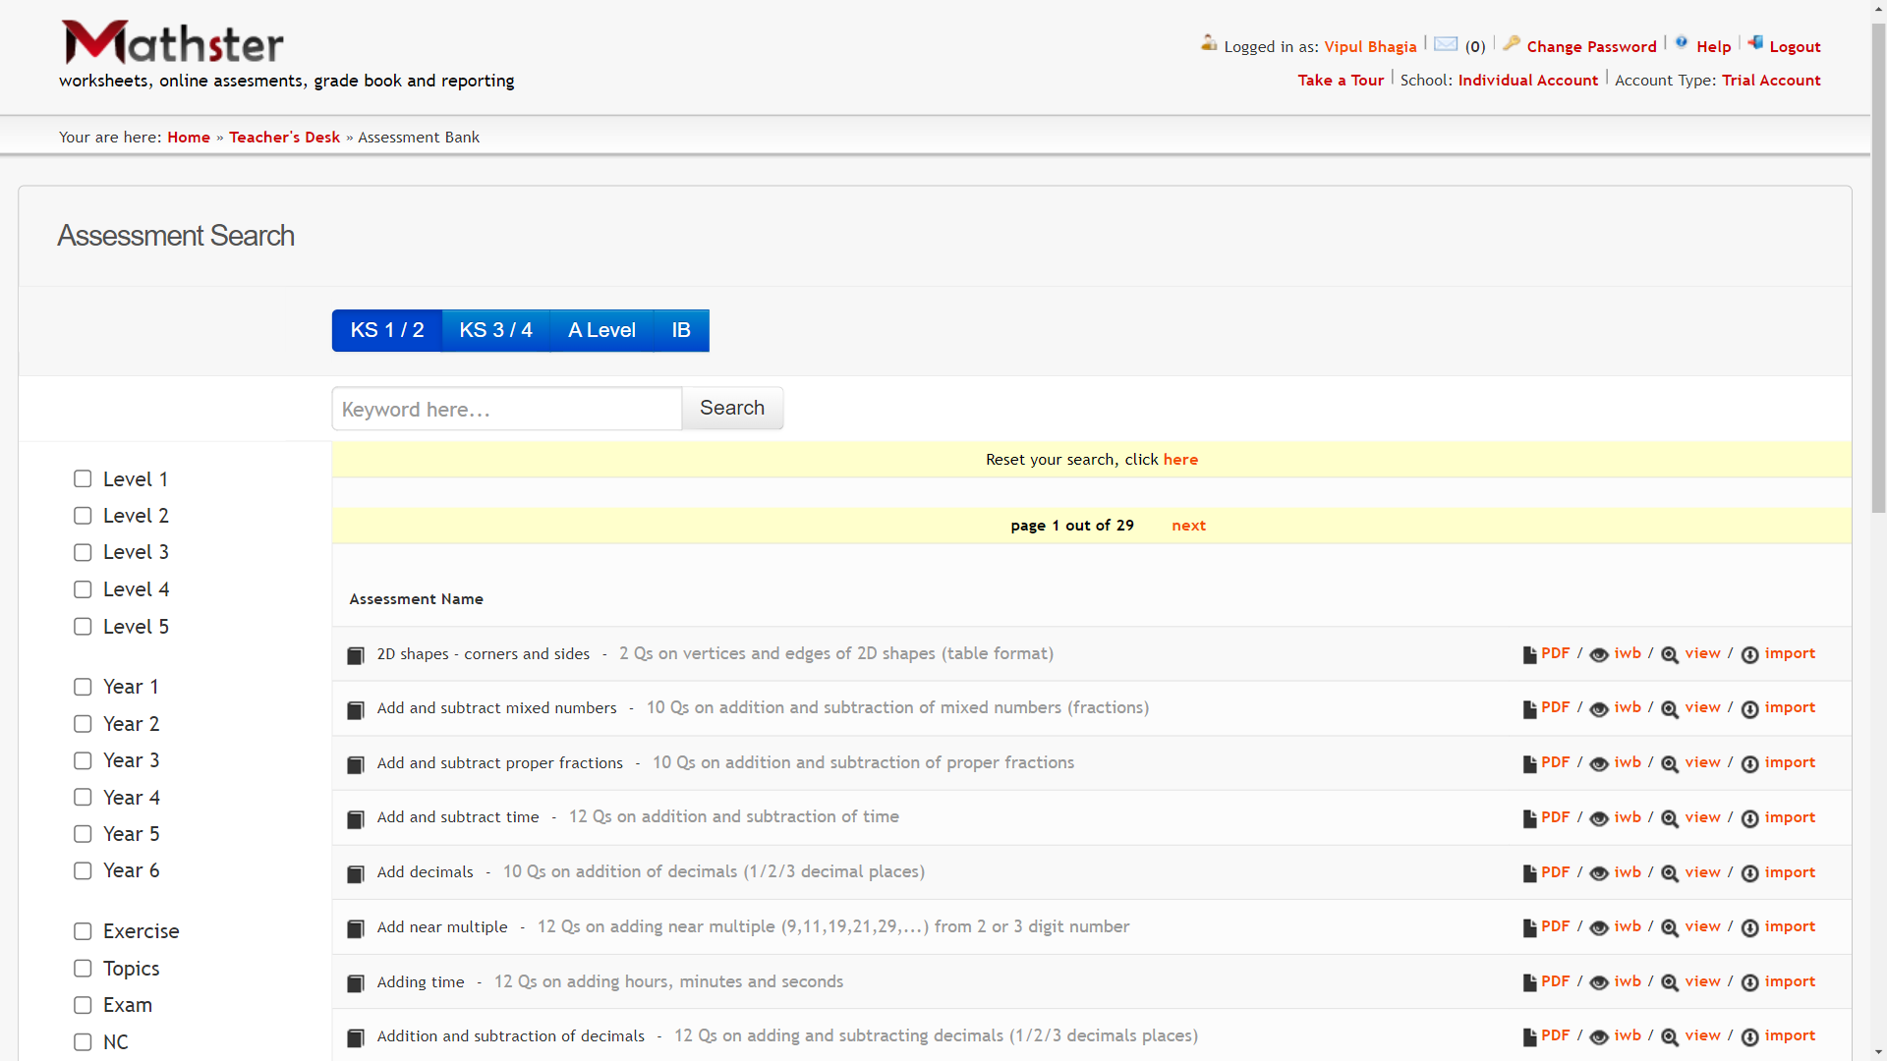Open Teacher's Desk breadcrumb link
Image resolution: width=1887 pixels, height=1061 pixels.
tap(284, 138)
